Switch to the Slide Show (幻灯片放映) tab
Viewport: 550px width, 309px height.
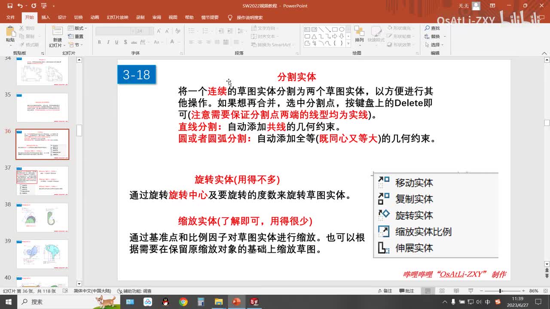tap(117, 18)
